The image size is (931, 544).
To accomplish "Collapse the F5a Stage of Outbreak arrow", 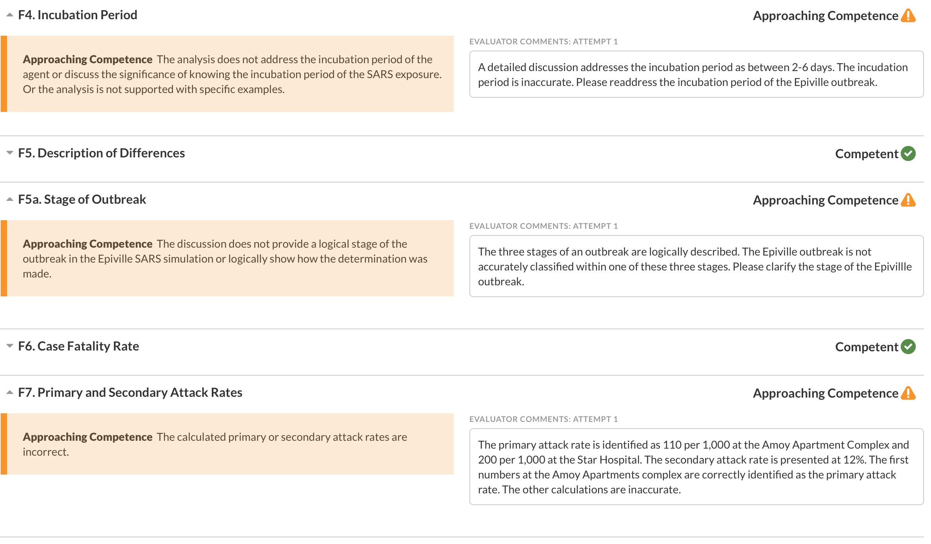I will [10, 199].
